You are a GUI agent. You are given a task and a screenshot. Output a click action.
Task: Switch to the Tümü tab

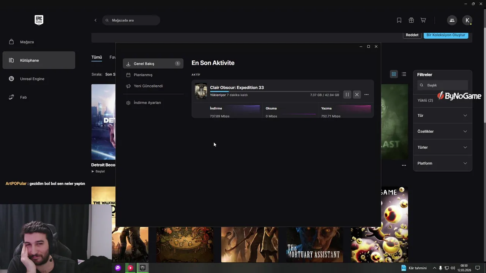point(96,57)
